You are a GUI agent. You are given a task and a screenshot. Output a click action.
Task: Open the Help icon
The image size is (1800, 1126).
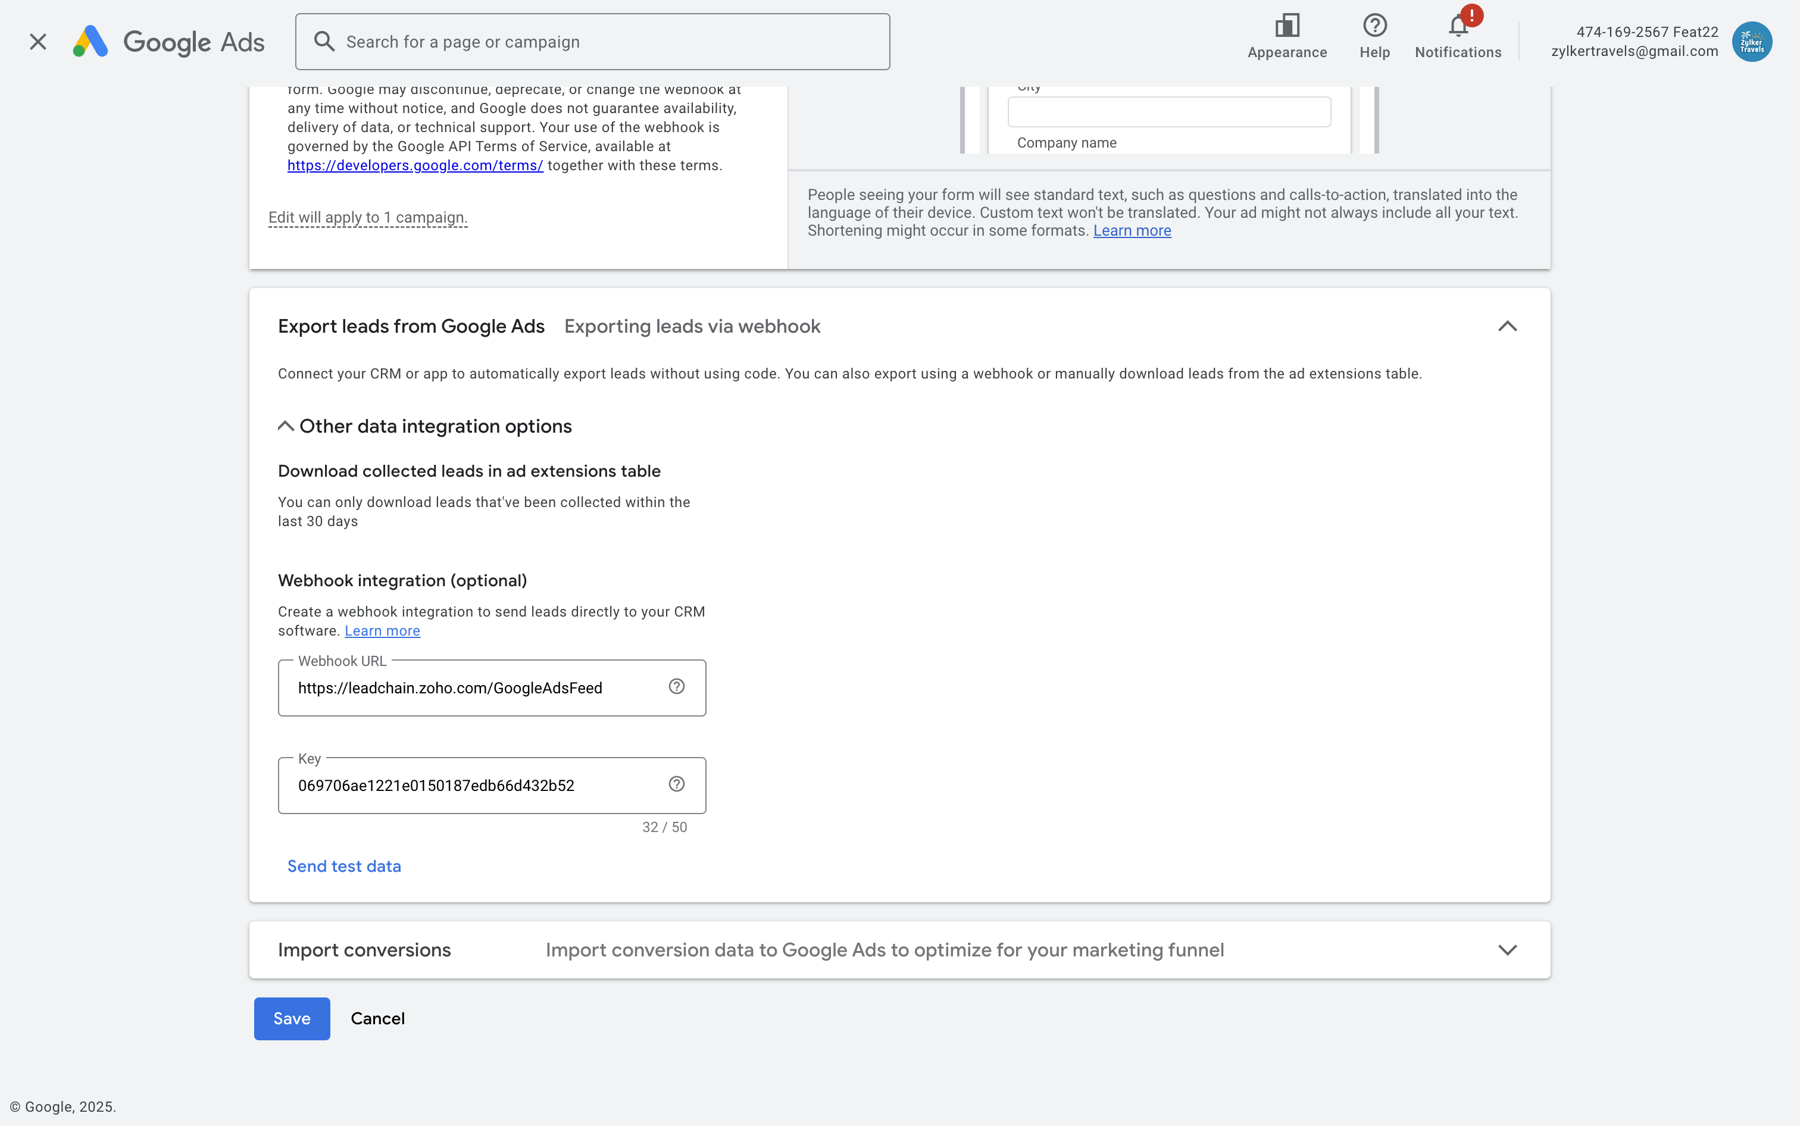tap(1374, 27)
